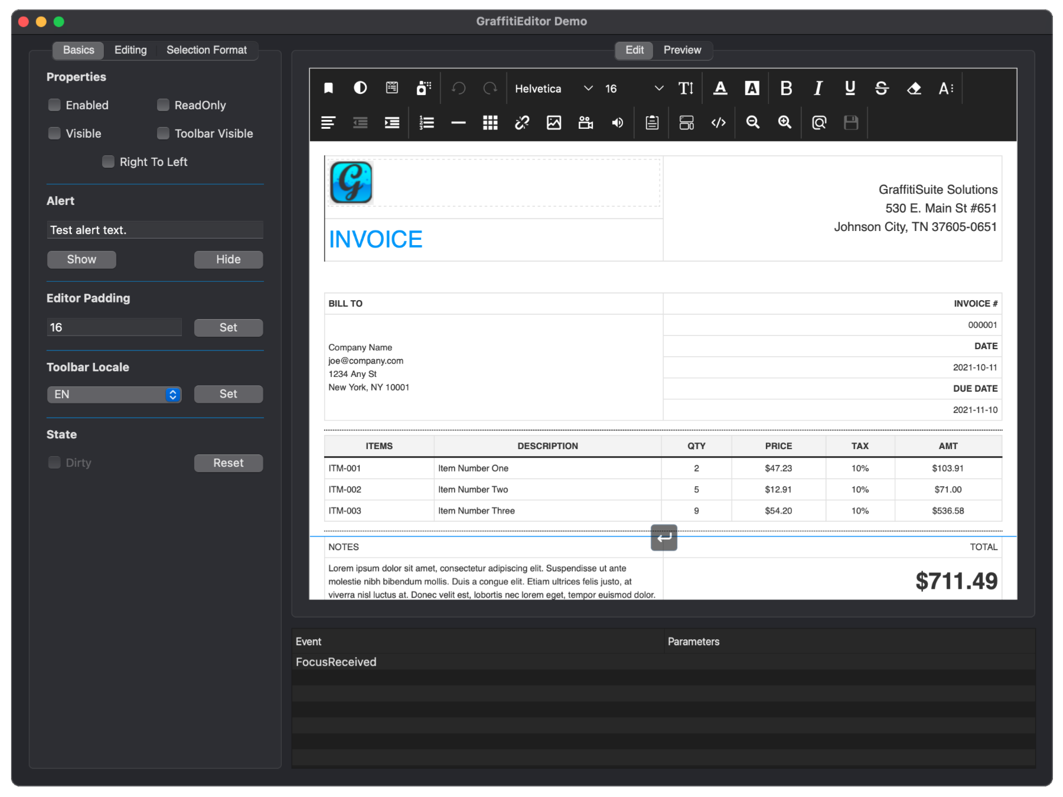Image resolution: width=1063 pixels, height=797 pixels.
Task: Insert a numbered list
Action: pos(426,122)
